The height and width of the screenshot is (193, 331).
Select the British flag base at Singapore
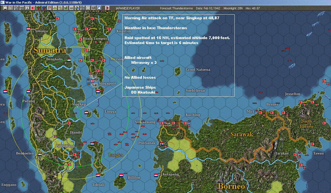pyautogui.click(x=92, y=81)
